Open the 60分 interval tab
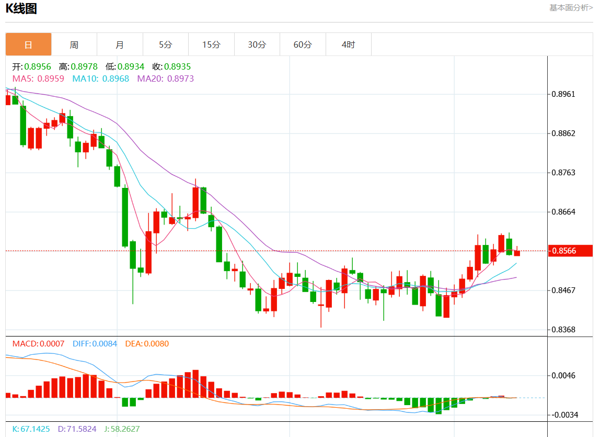Viewport: 600px width, 437px height. pyautogui.click(x=303, y=44)
